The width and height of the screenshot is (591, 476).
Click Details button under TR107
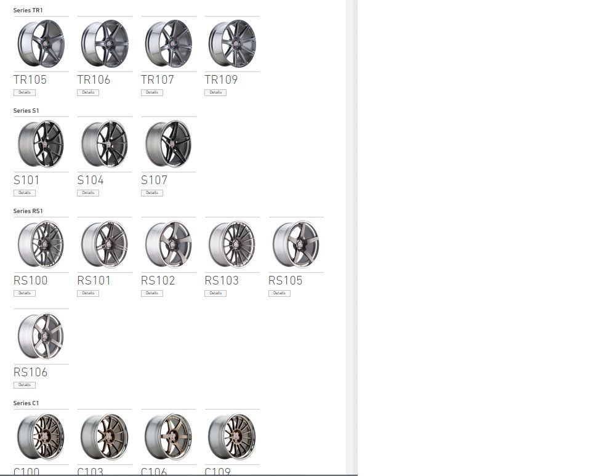click(x=152, y=92)
